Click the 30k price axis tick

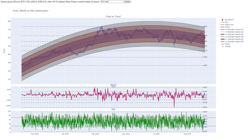[9, 63]
